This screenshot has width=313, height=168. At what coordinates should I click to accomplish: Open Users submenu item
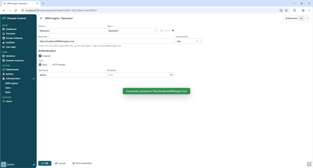click(x=8, y=88)
